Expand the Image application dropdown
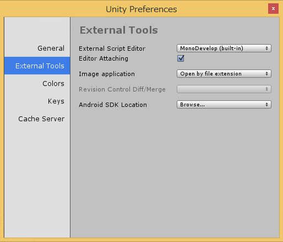Screen dimensions: 283x242 click(224, 74)
